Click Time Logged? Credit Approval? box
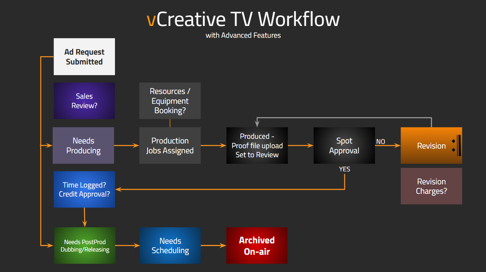 (84, 189)
